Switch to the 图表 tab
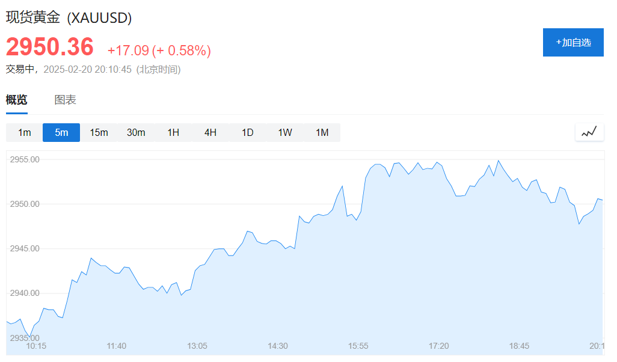The image size is (617, 362). point(66,100)
